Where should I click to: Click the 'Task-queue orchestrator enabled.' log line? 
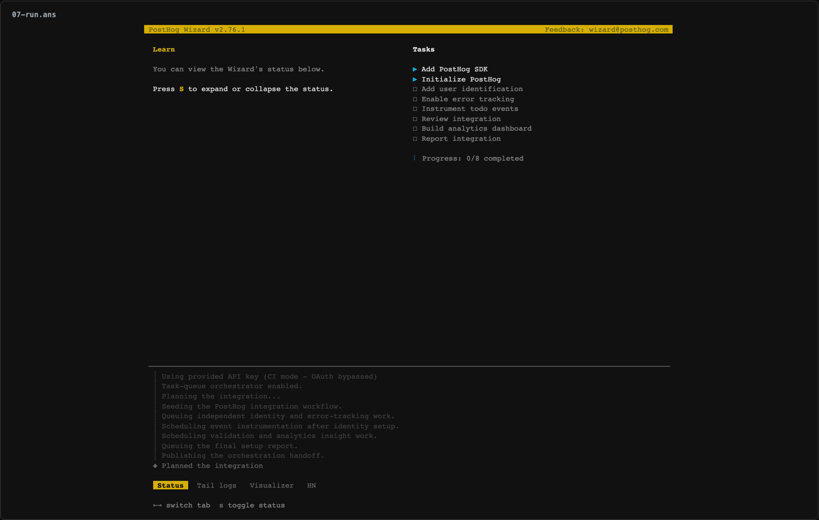point(232,387)
